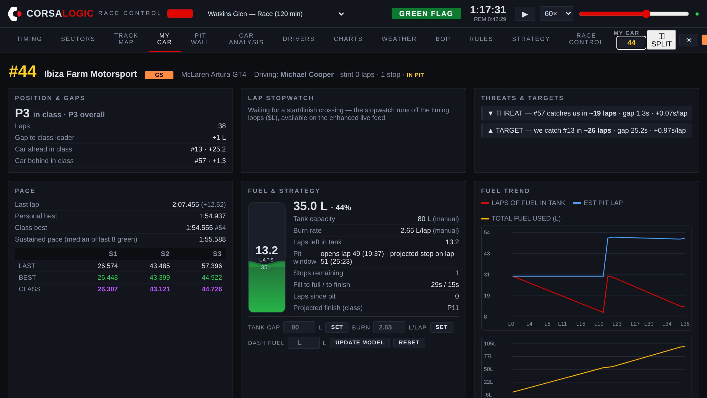Click the My Car number 44 field
Screen dimensions: 707x398
coord(631,43)
